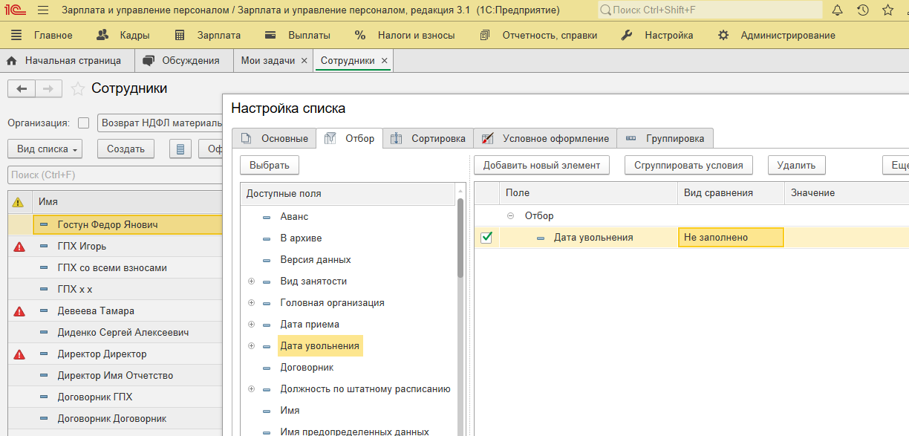Expand the Дата приема field
The width and height of the screenshot is (909, 436).
[251, 325]
